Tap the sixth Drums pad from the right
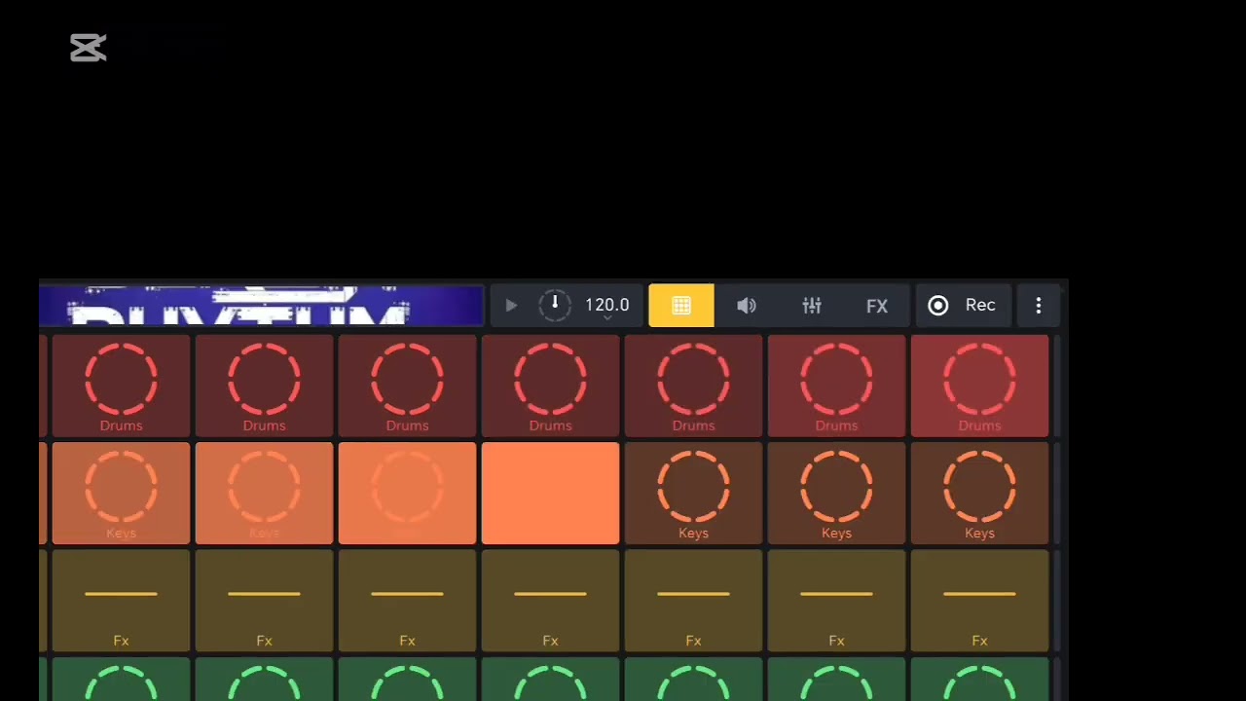The width and height of the screenshot is (1246, 701). [264, 387]
